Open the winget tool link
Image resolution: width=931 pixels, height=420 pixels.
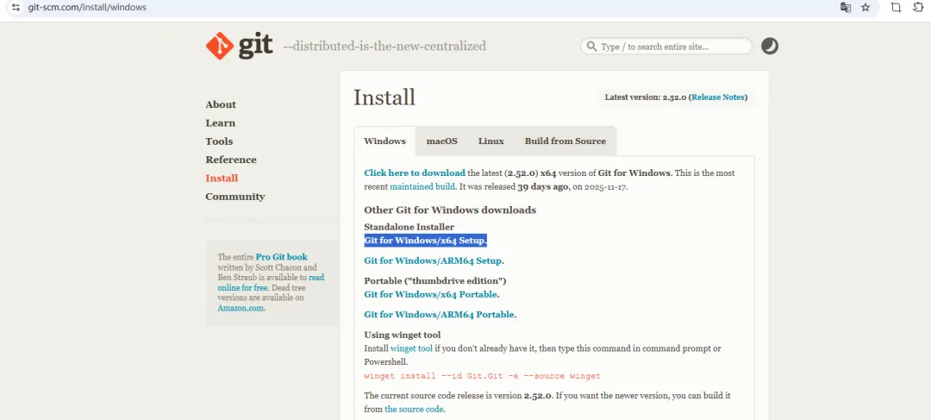(x=411, y=348)
